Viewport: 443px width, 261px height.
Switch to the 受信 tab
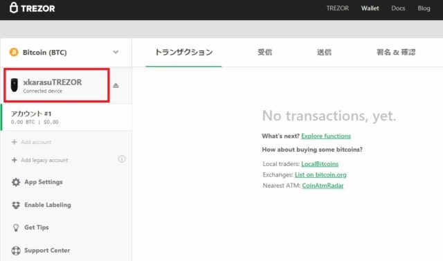264,52
